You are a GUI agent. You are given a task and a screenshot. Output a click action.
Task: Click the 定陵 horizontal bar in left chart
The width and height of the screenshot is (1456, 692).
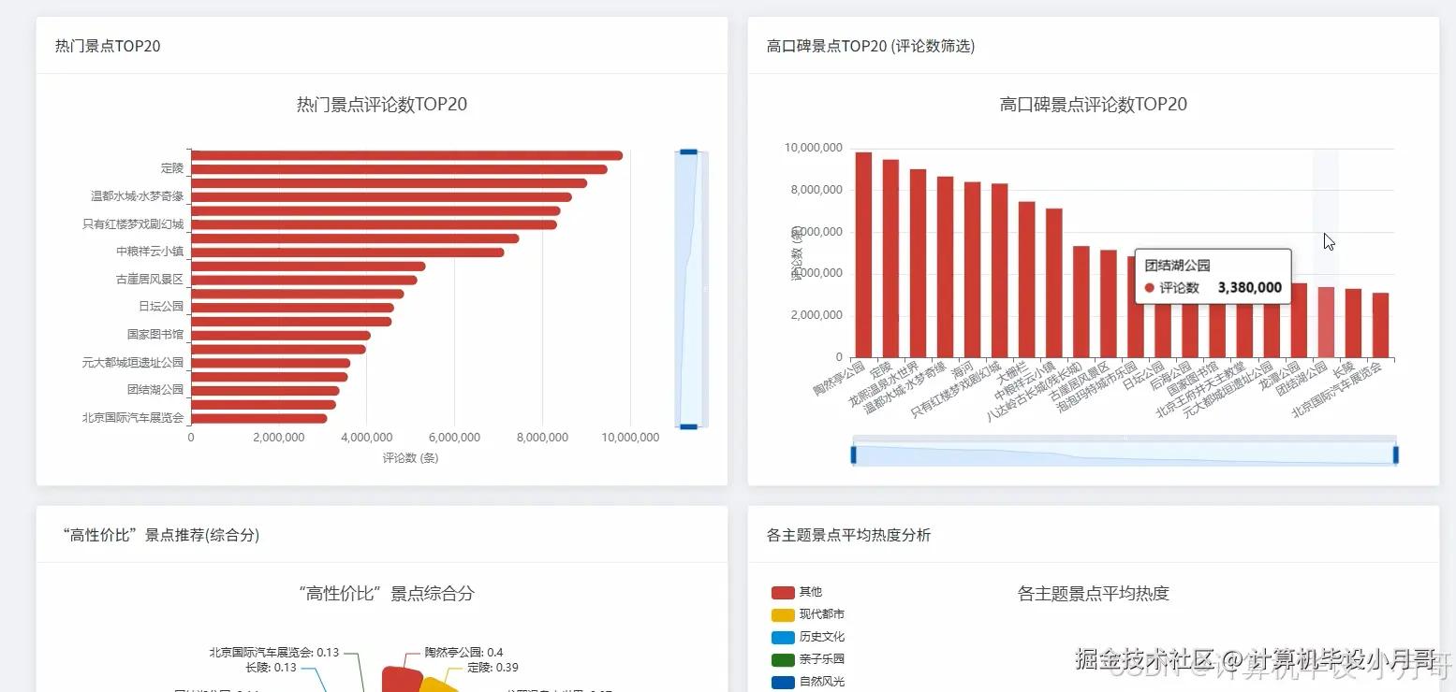pos(399,169)
